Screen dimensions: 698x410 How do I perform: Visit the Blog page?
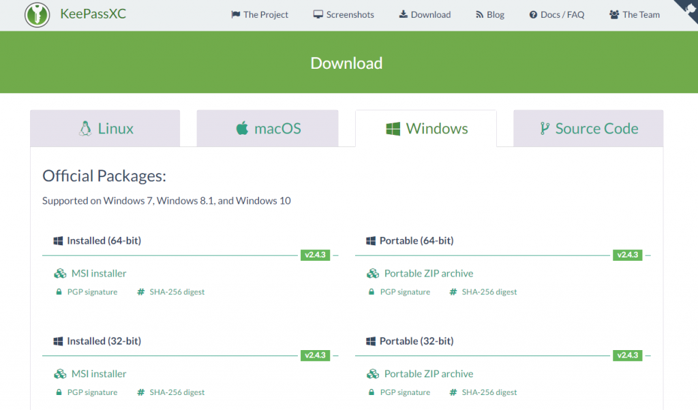[x=489, y=15]
